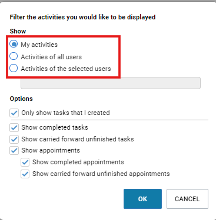The width and height of the screenshot is (216, 220).
Task: Pick the Activities of the selected users radio
Action: coord(14,68)
